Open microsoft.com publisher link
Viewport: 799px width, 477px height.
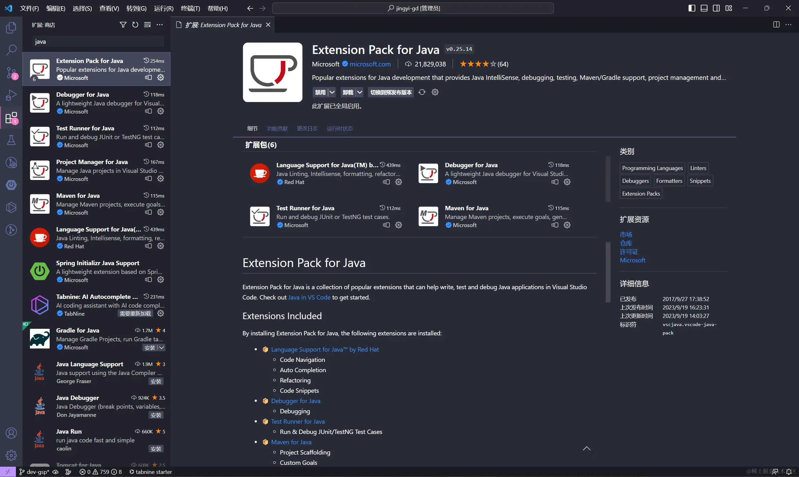(370, 64)
